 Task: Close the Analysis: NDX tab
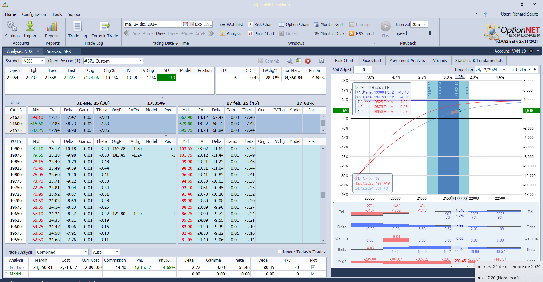[38, 51]
